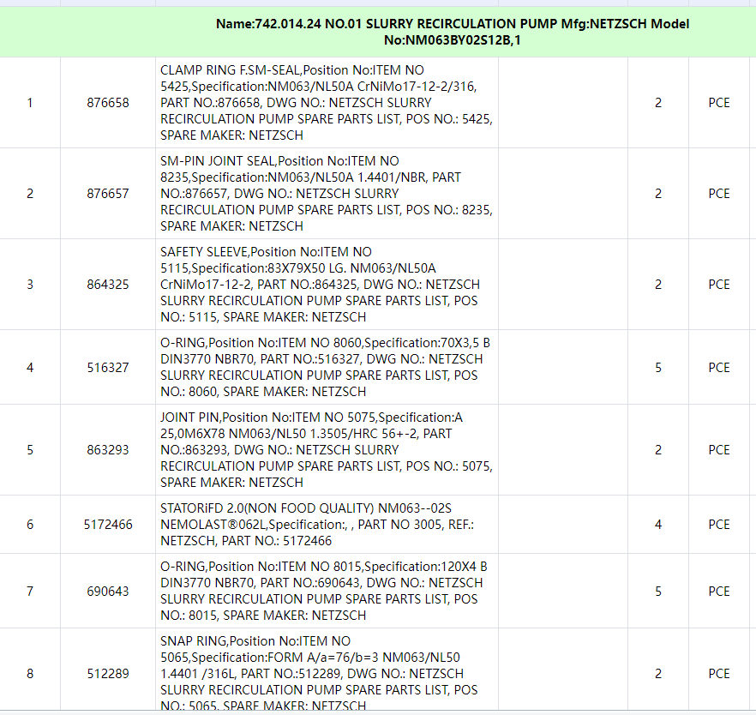This screenshot has width=756, height=715.
Task: Click the SAFETY SLEEVE description cell
Action: click(x=327, y=285)
